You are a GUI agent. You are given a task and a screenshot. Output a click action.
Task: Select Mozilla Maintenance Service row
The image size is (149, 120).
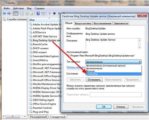(45, 84)
